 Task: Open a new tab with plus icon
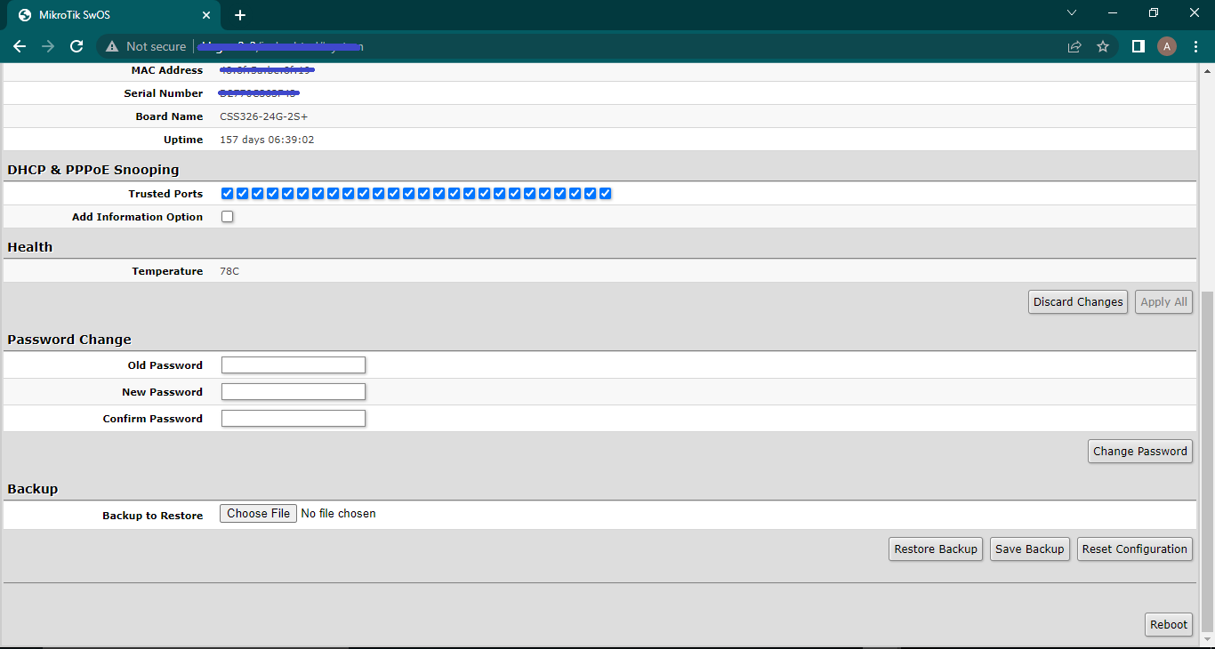coord(240,15)
